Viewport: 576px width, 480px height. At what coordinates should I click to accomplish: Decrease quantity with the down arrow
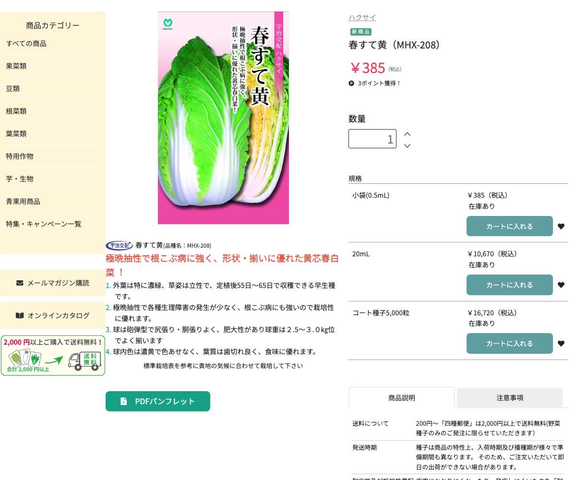(407, 145)
